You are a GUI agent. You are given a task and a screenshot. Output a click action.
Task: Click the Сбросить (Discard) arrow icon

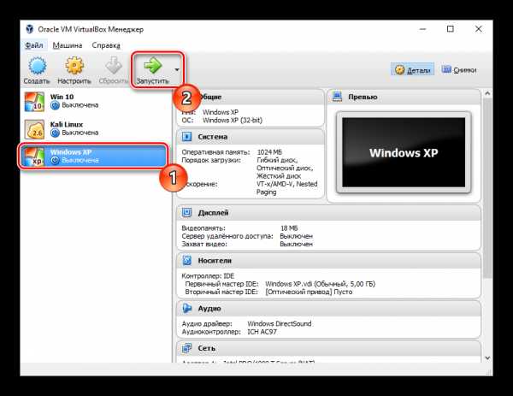point(112,68)
